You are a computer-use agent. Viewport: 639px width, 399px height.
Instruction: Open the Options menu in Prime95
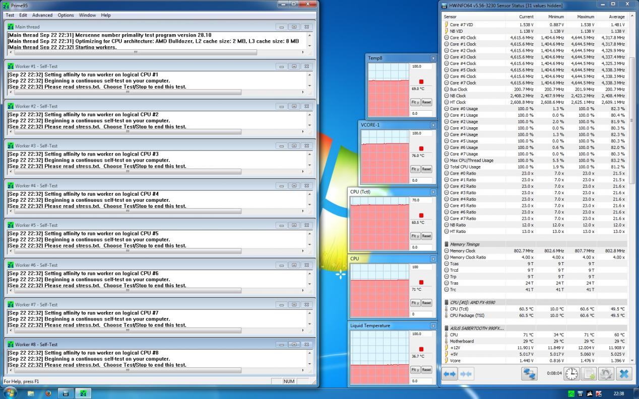(66, 15)
